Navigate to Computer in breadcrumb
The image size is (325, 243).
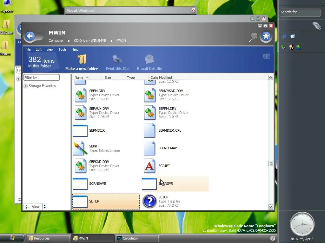pyautogui.click(x=56, y=41)
